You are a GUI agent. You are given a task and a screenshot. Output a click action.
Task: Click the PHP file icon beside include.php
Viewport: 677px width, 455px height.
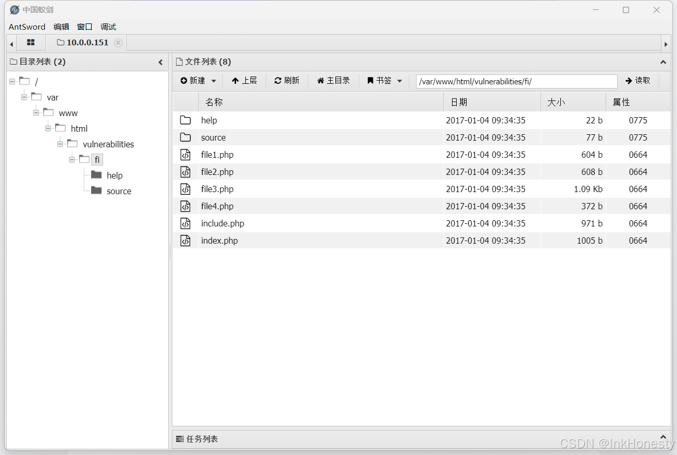pyautogui.click(x=185, y=223)
